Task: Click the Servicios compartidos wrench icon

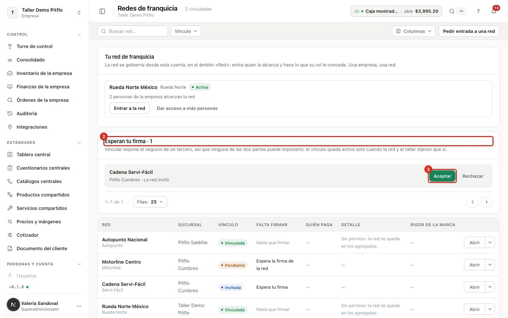Action: coord(10,208)
